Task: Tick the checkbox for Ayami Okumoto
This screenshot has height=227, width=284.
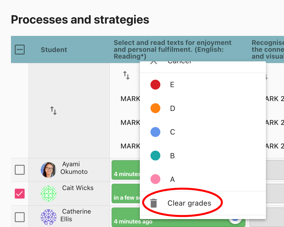Action: click(x=20, y=170)
